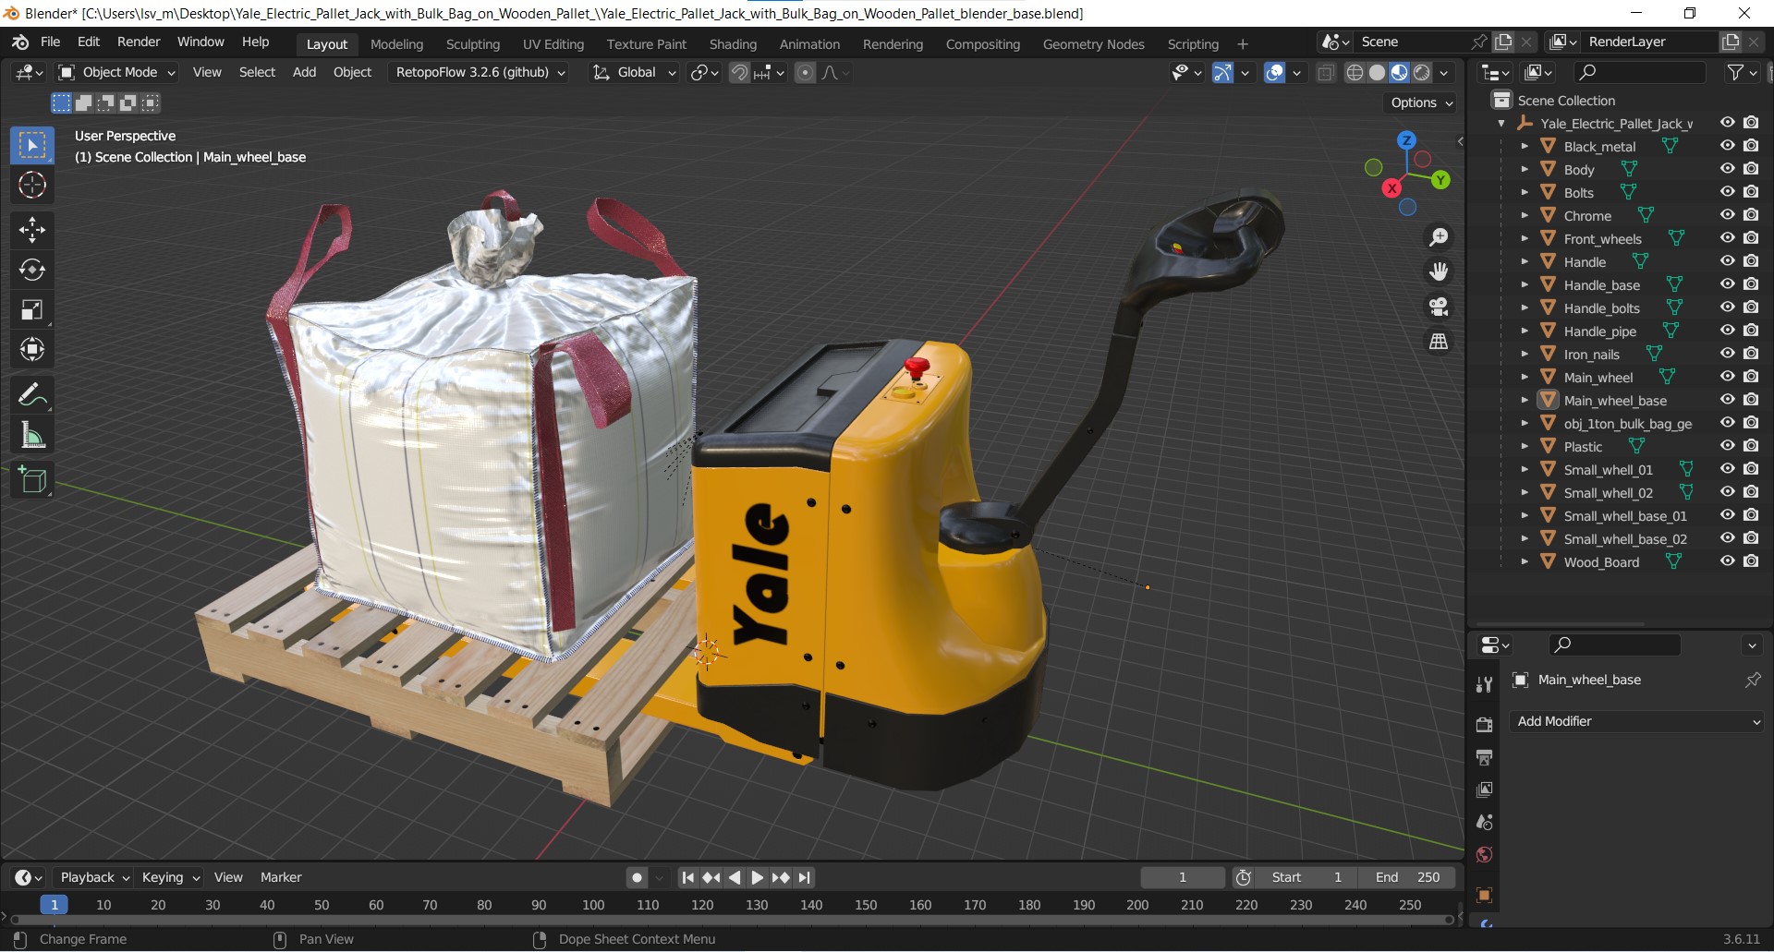The image size is (1774, 952).
Task: Open the Keying dropdown in timeline
Action: coord(171,877)
